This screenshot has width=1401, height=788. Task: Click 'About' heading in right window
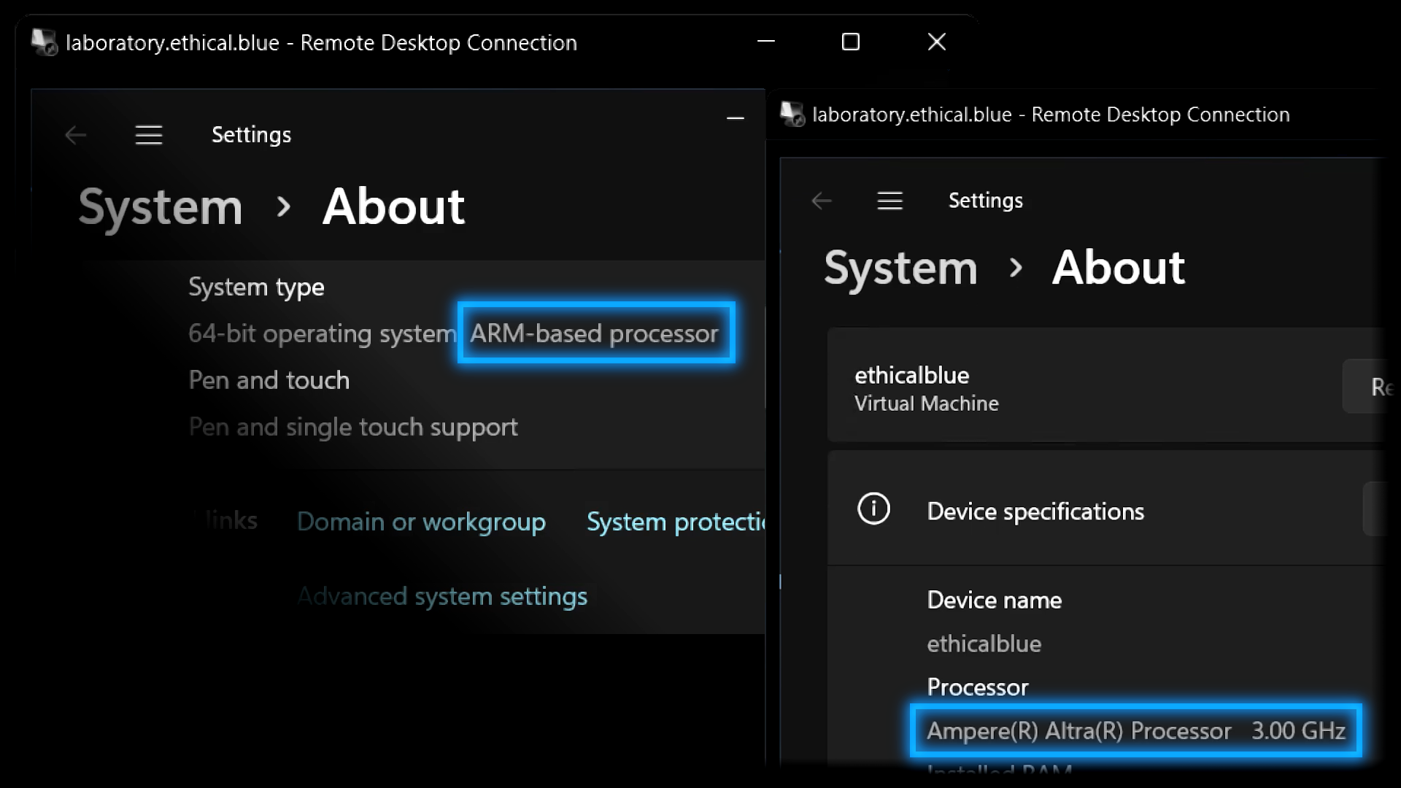(1119, 267)
